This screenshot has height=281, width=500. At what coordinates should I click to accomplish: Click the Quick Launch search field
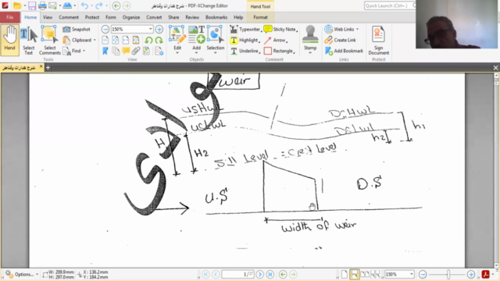tap(390, 5)
